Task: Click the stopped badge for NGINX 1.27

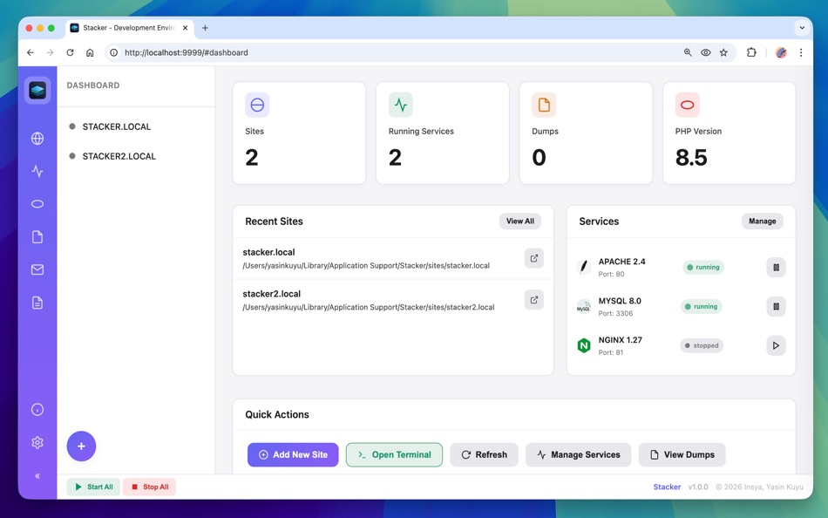Action: pyautogui.click(x=703, y=345)
